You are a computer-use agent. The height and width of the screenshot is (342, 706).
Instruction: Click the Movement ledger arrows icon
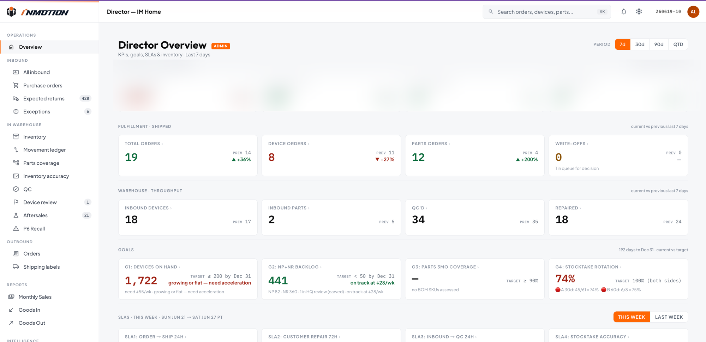(x=16, y=150)
